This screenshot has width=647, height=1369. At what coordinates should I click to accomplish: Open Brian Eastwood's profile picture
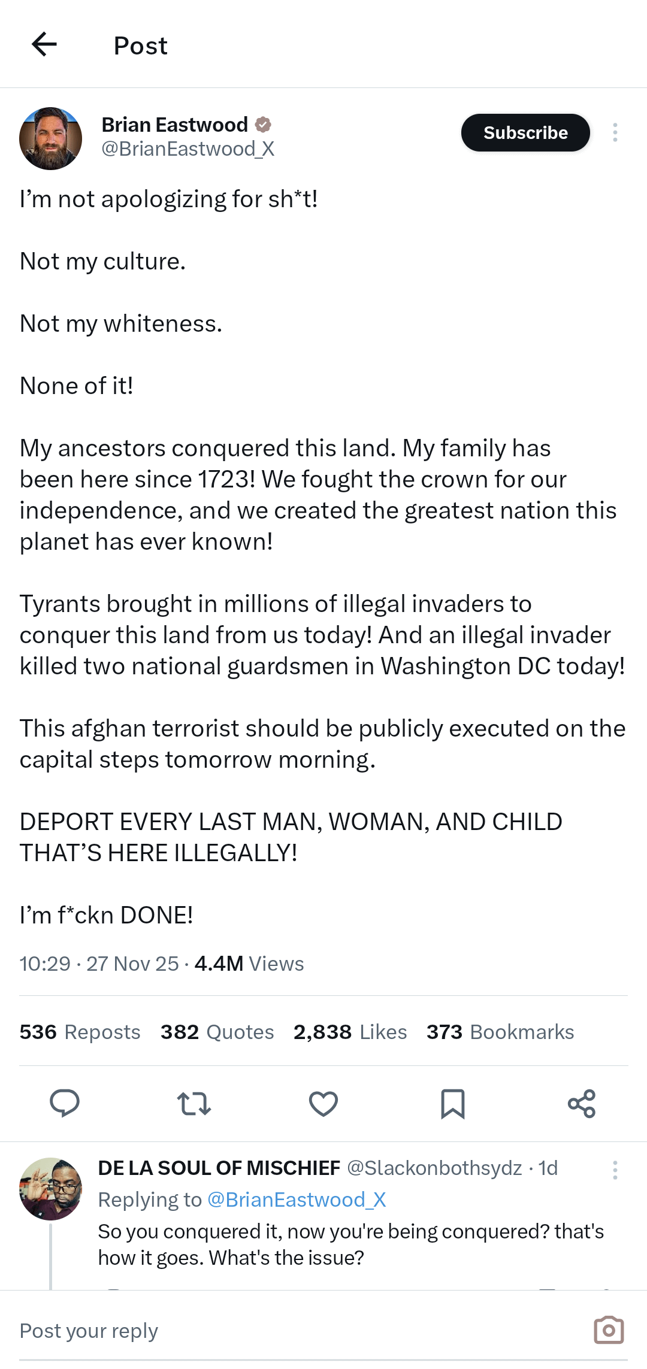(x=51, y=138)
